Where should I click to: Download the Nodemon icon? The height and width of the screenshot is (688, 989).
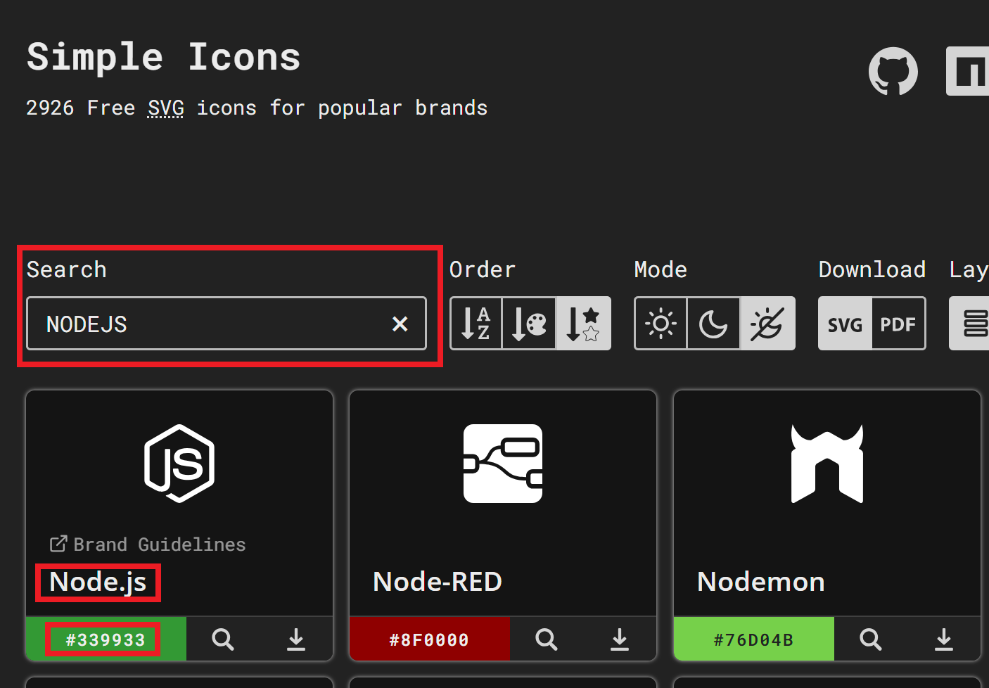pyautogui.click(x=944, y=639)
